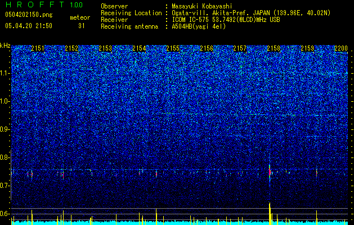Click the receiver ICOM IC-575 frequency text
354x225 pixels.
(226, 20)
